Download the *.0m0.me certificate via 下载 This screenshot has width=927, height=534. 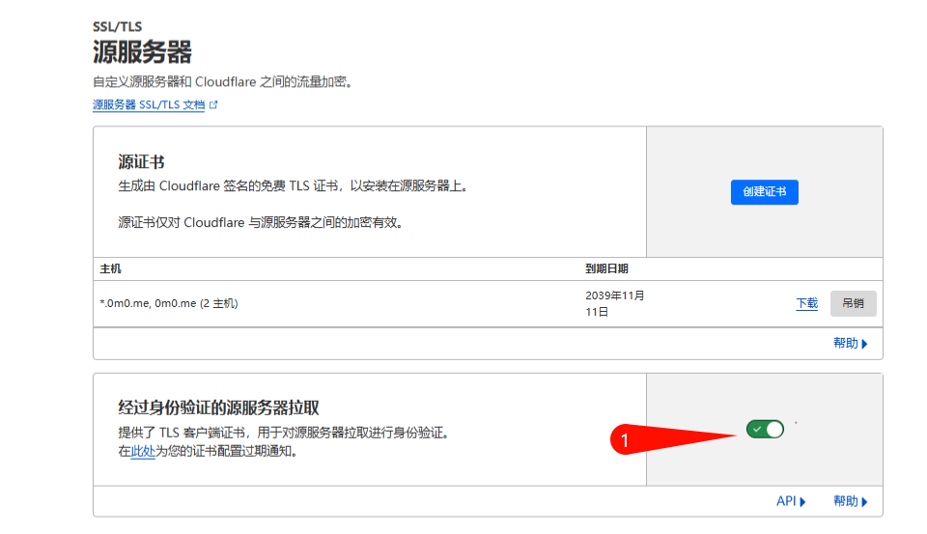click(806, 303)
